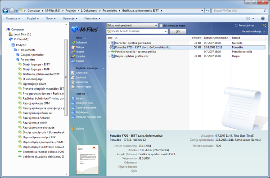Image resolution: width=270 pixels, height=178 pixels.
Task: Click the Dokument icon under Novo
Action: tap(73, 43)
